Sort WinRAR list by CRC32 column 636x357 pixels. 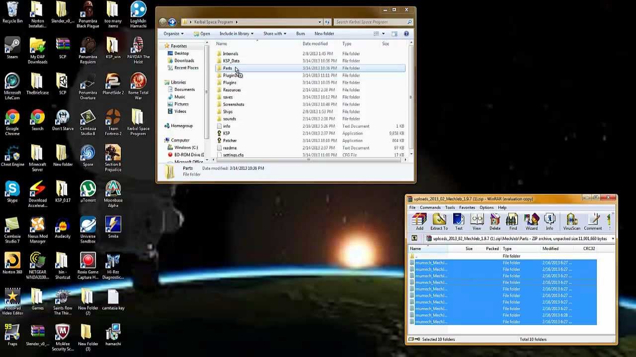click(589, 248)
